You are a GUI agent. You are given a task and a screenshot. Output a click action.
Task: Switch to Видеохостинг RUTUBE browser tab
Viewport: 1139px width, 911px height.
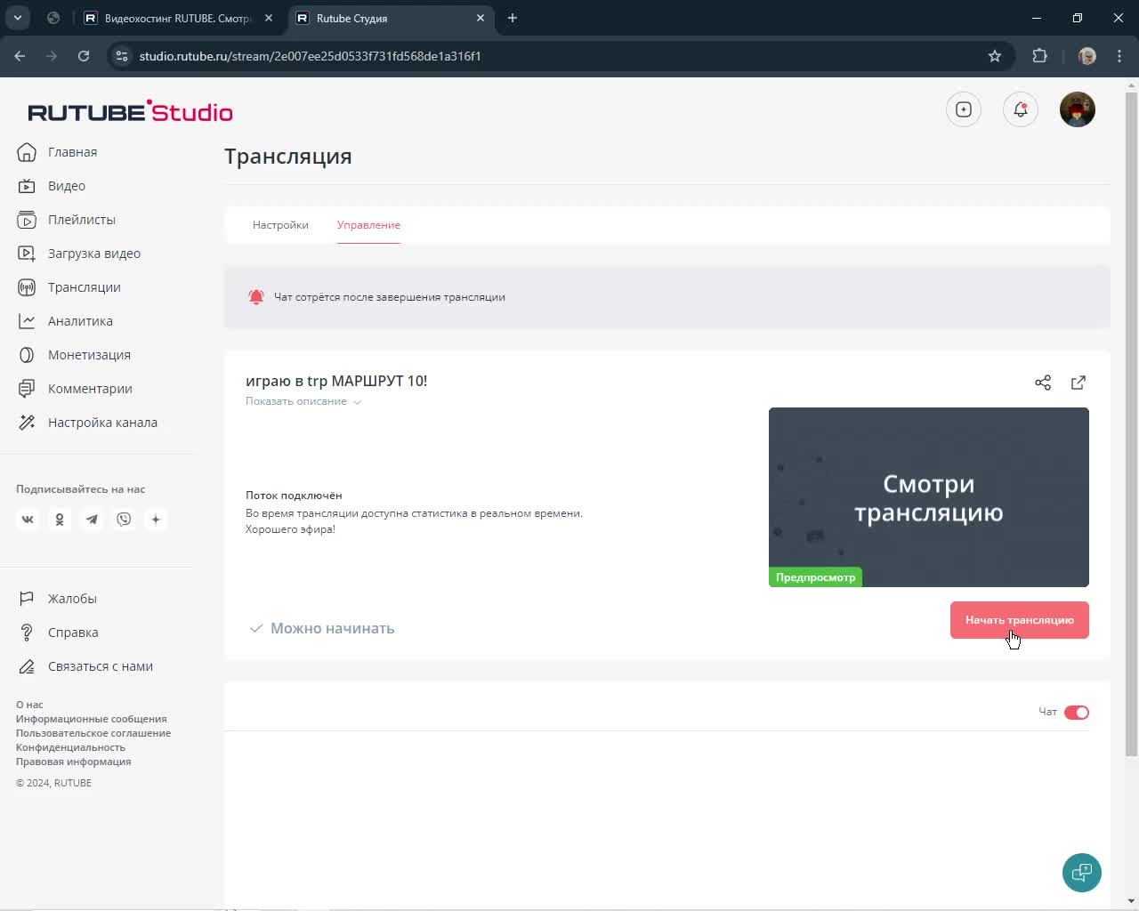(x=178, y=18)
